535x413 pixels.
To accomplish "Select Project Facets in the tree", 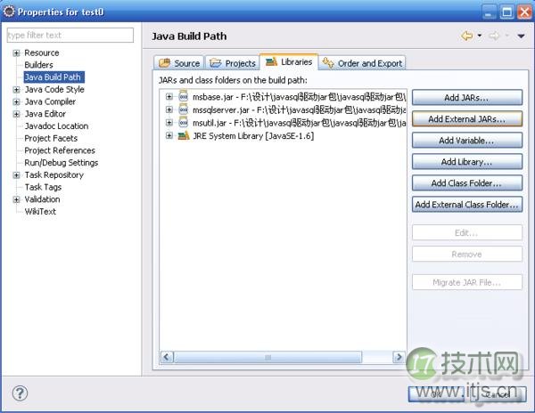I will [x=51, y=138].
